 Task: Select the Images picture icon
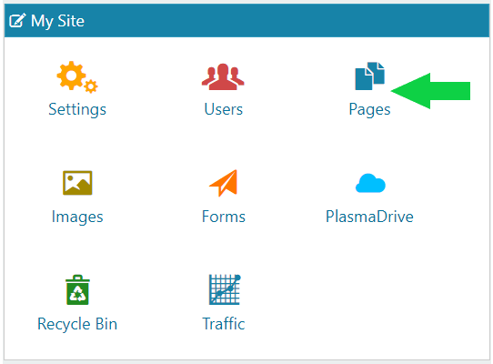coord(77,183)
